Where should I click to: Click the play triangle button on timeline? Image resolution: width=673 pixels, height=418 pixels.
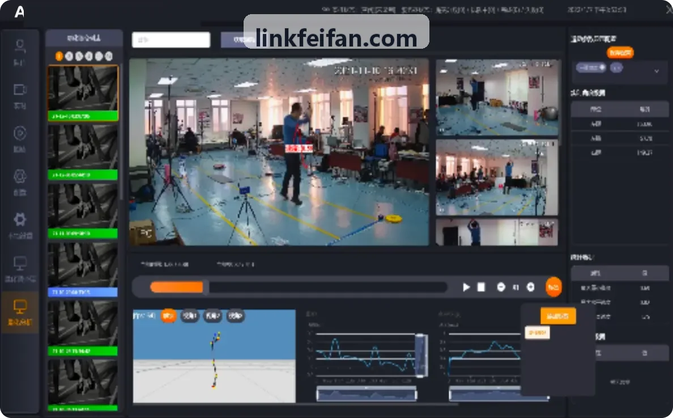click(466, 287)
